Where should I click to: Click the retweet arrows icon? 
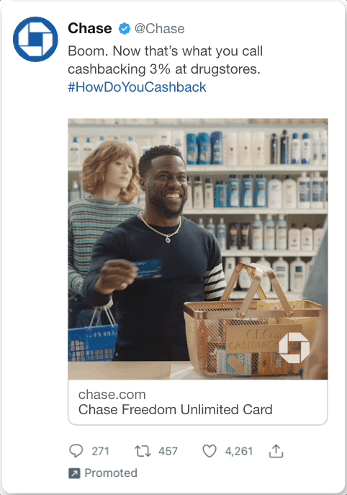click(x=143, y=451)
